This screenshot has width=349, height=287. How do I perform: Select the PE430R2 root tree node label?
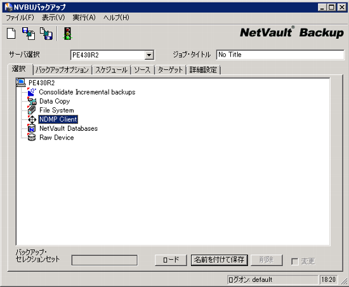coord(42,83)
